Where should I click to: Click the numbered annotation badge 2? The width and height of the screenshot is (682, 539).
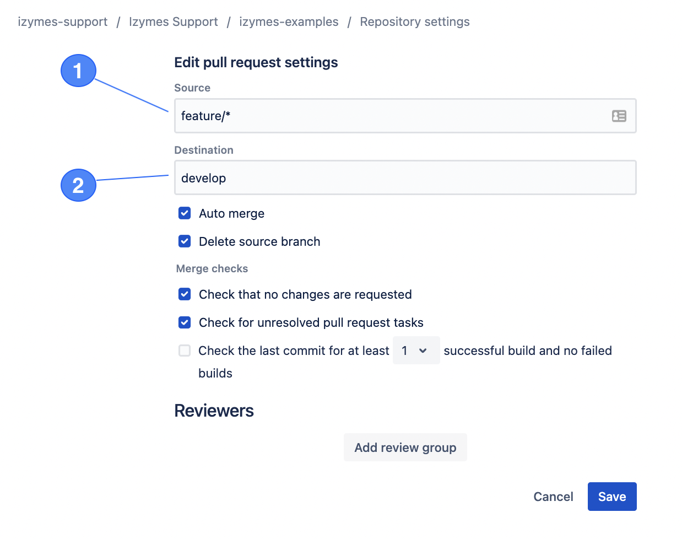78,185
